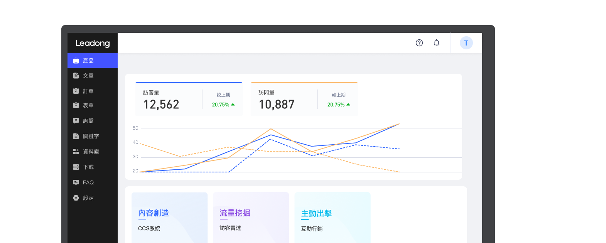Screen dimensions: 606x243
Task: Click 較上期 label in 訪客量 card
Action: click(x=223, y=94)
